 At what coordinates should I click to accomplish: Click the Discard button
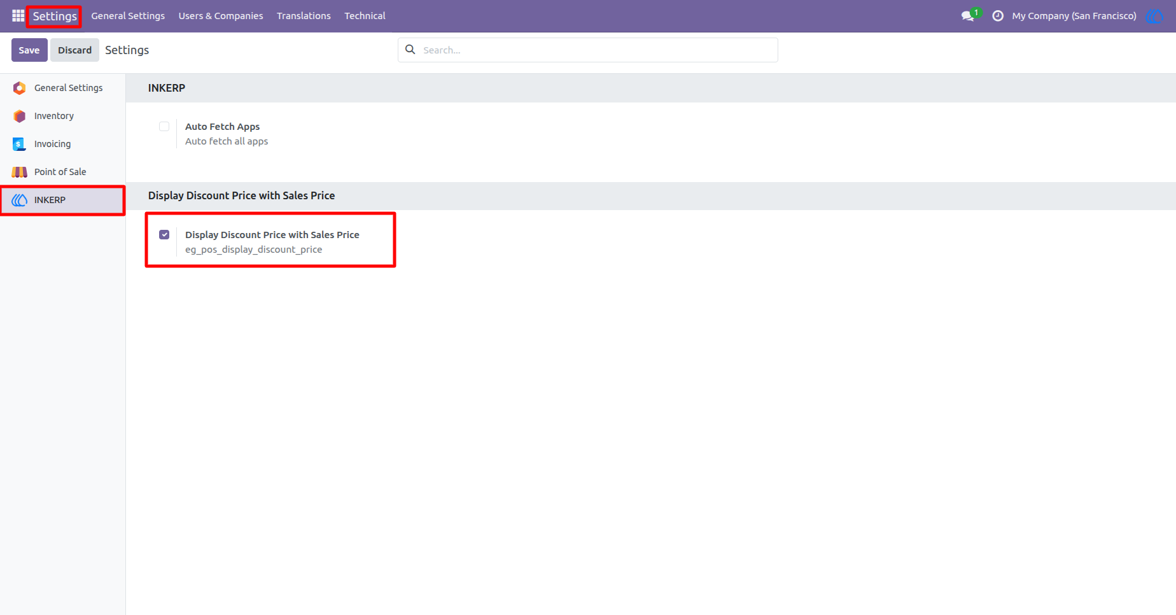pos(74,50)
